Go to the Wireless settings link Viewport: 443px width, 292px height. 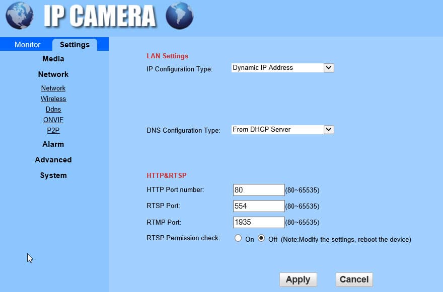53,99
